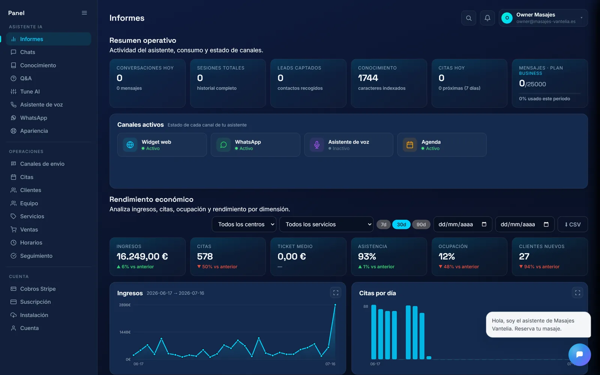Click the Clientes nuevos 27 card
Viewport: 600px width, 375px height.
point(550,256)
